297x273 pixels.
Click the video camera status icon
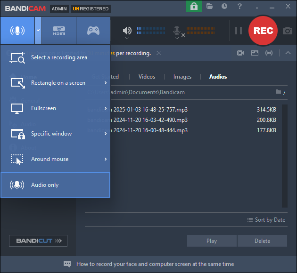[x=241, y=53]
